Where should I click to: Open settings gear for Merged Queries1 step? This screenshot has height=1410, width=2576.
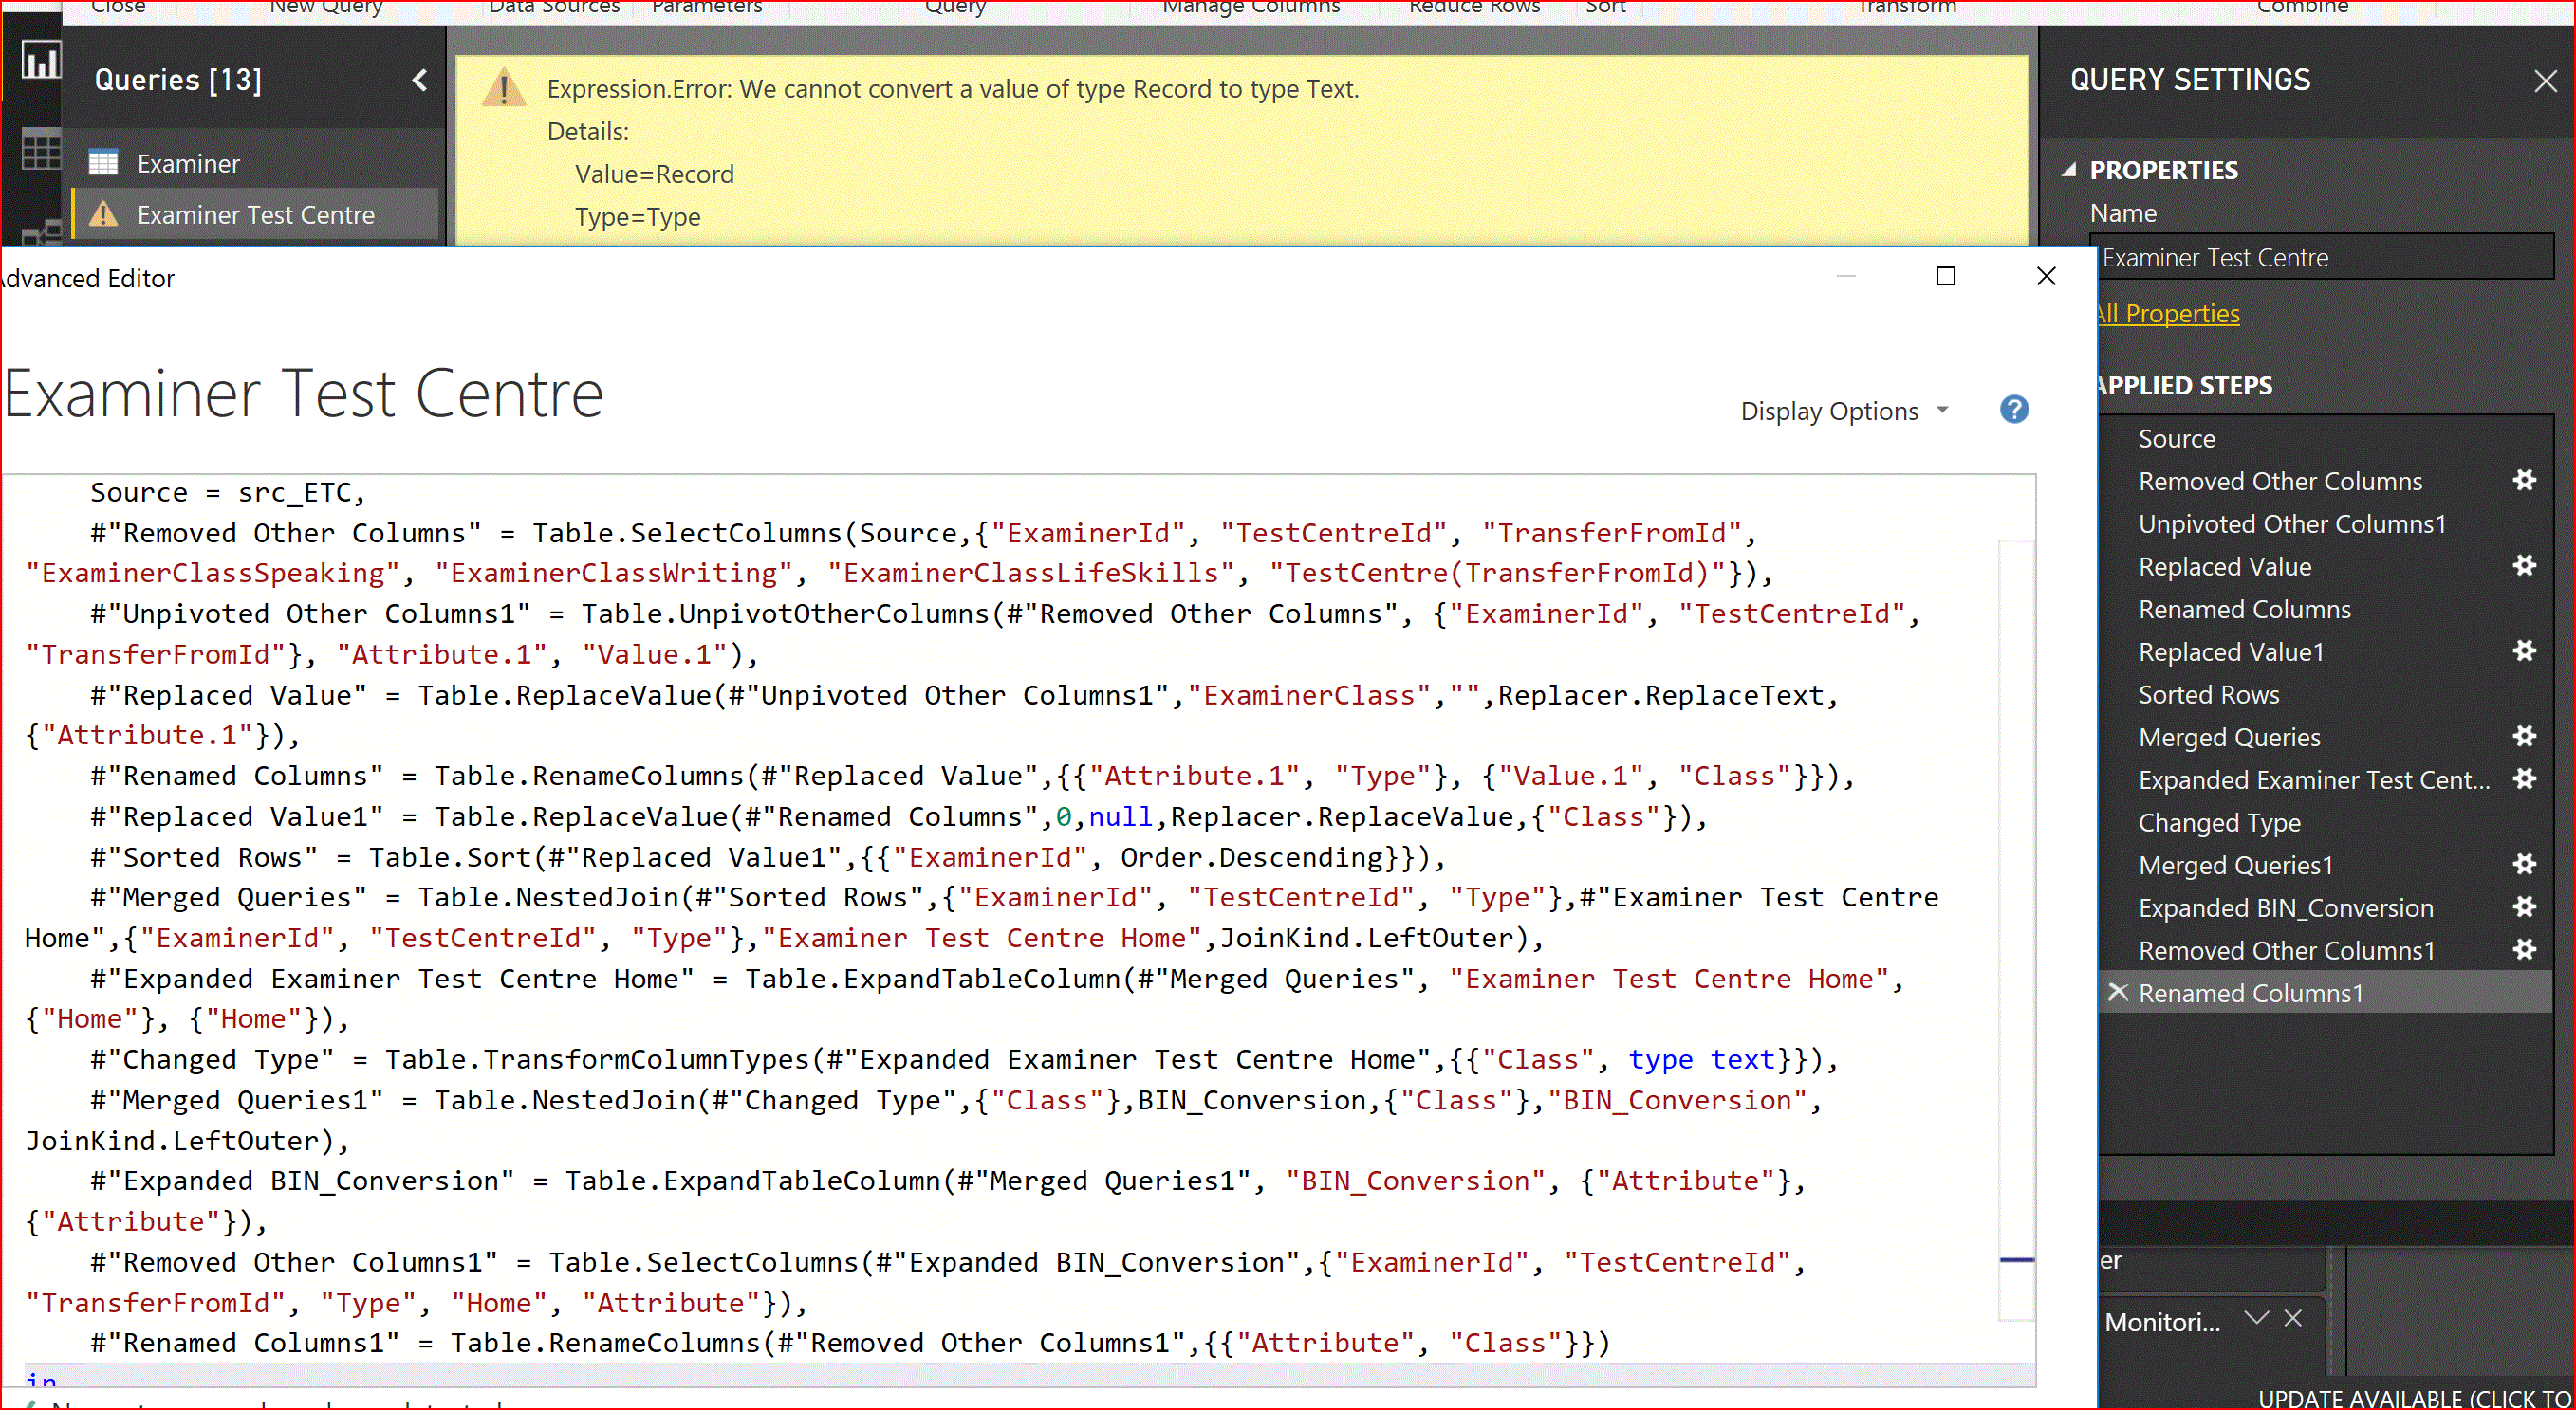tap(2524, 865)
